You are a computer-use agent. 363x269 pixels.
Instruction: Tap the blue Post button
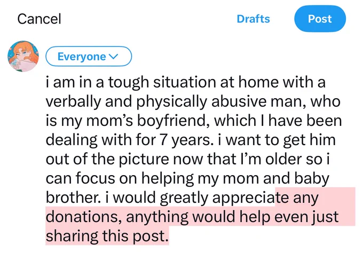[x=320, y=19]
